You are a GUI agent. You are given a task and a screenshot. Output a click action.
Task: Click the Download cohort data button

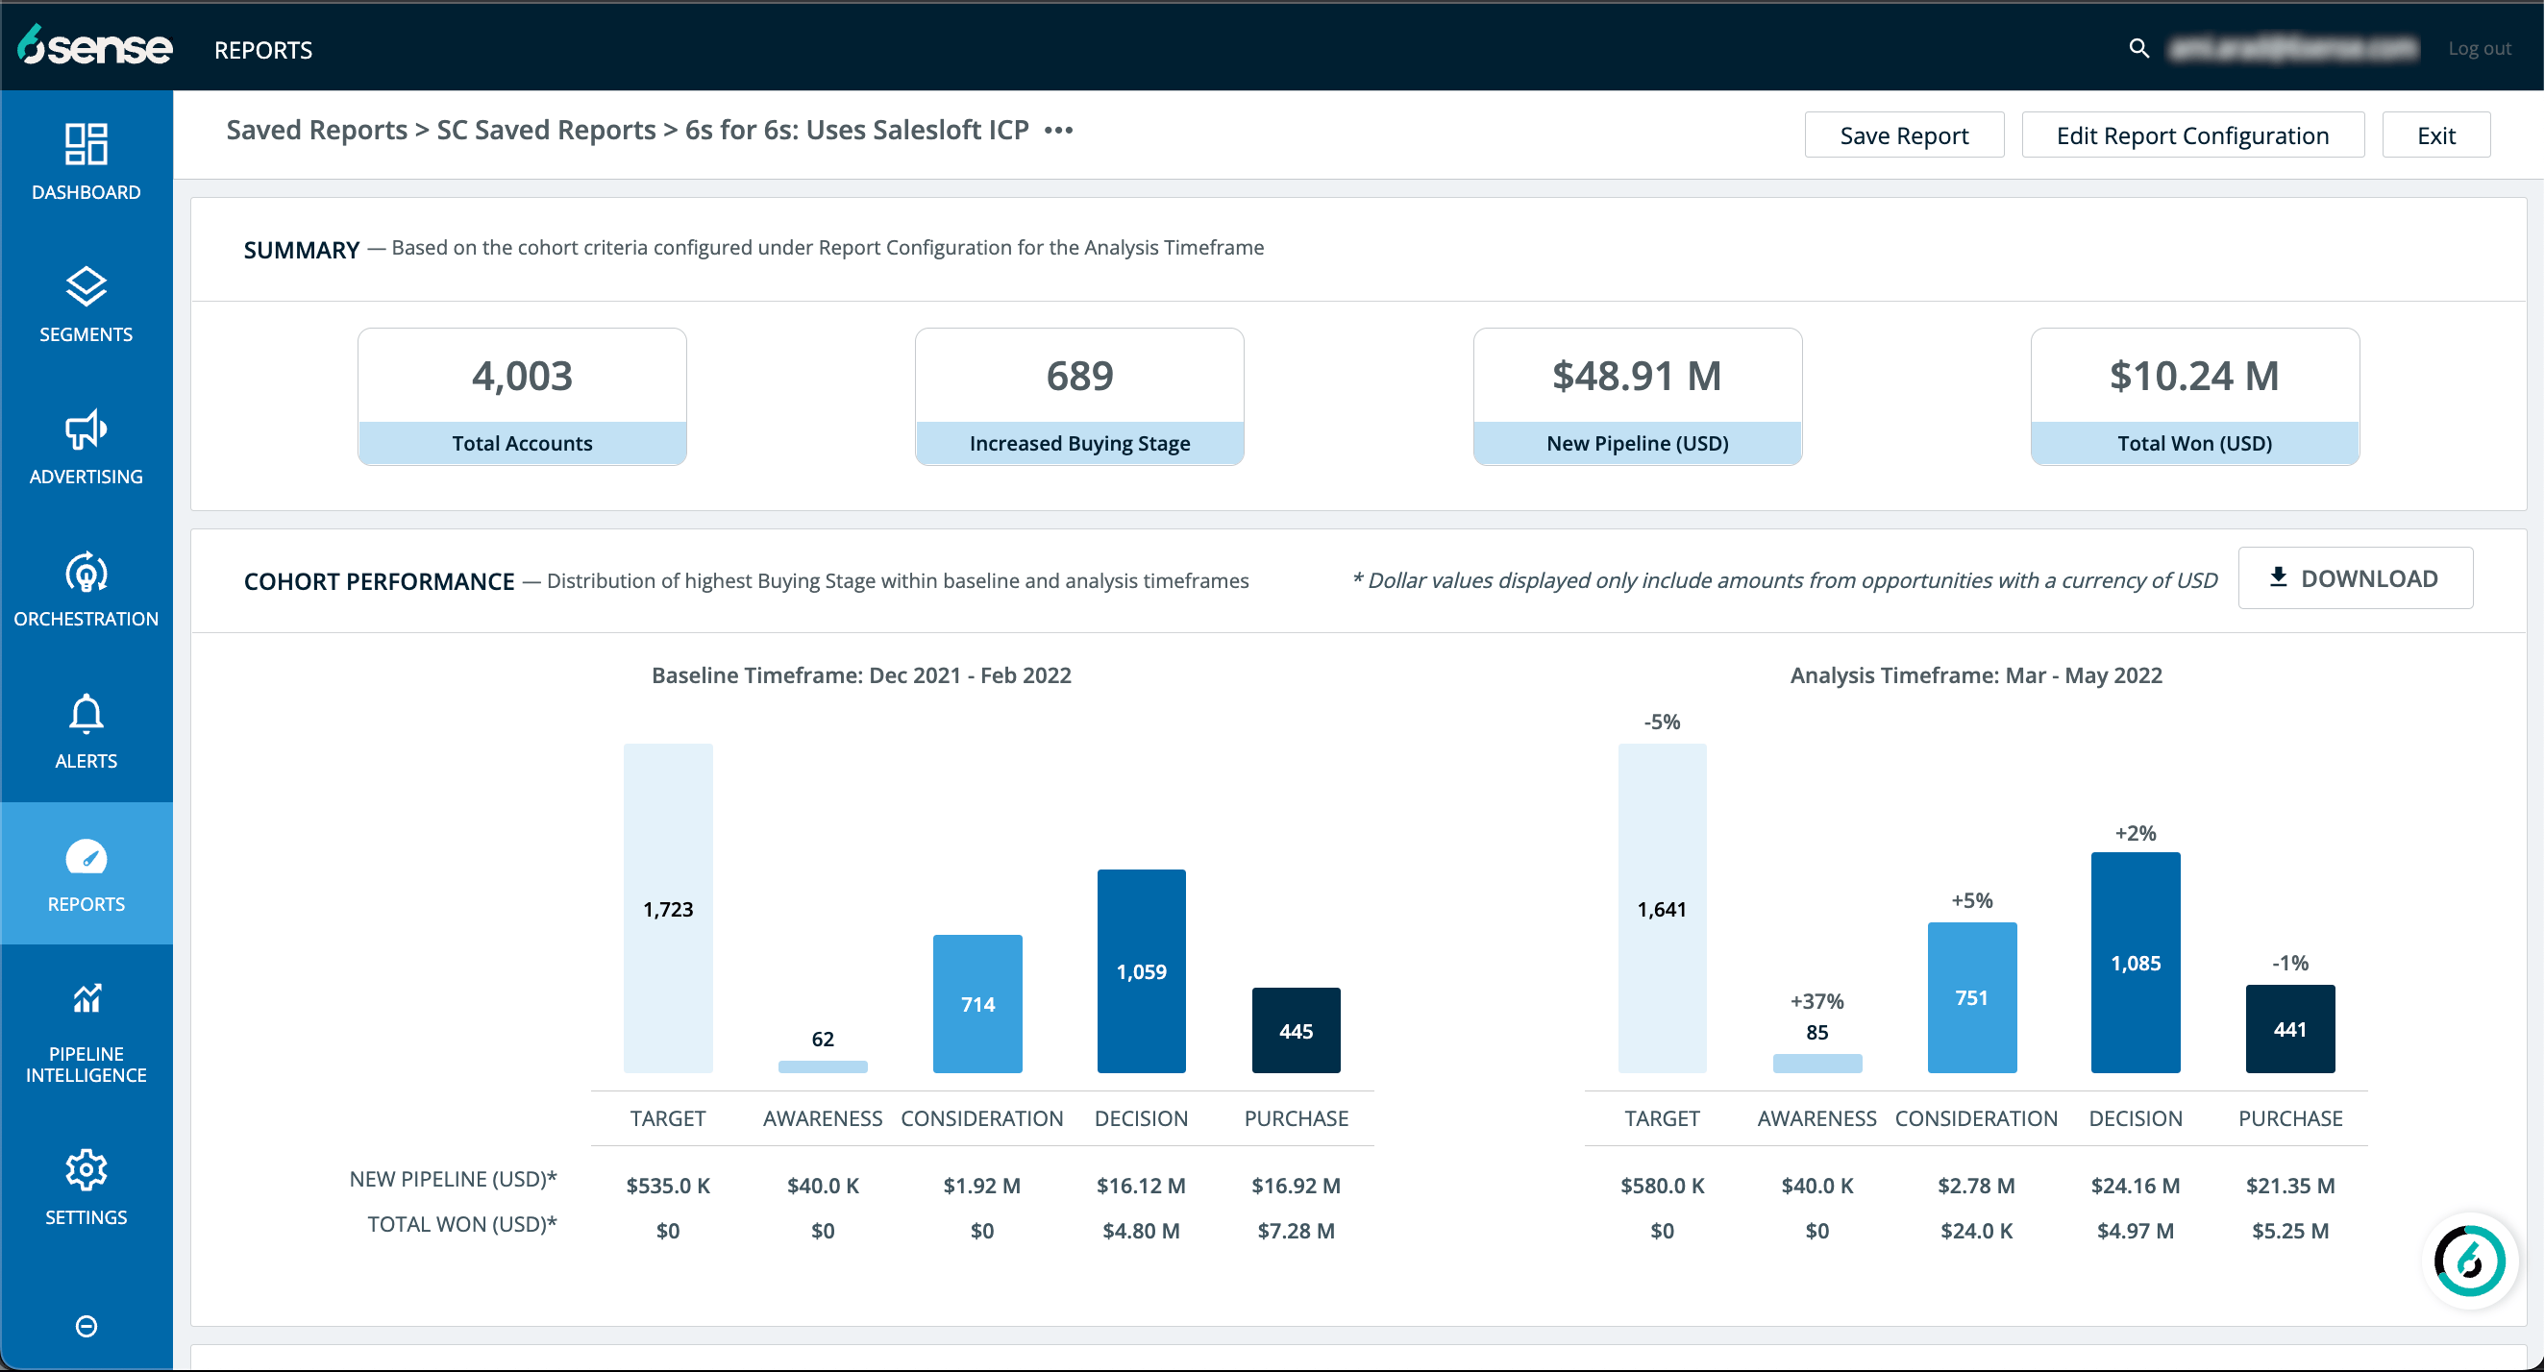click(x=2353, y=579)
